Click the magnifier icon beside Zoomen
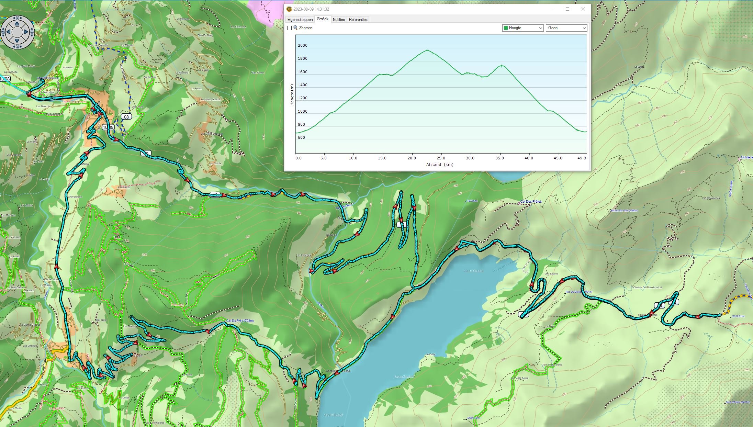Image resolution: width=753 pixels, height=427 pixels. coord(295,28)
